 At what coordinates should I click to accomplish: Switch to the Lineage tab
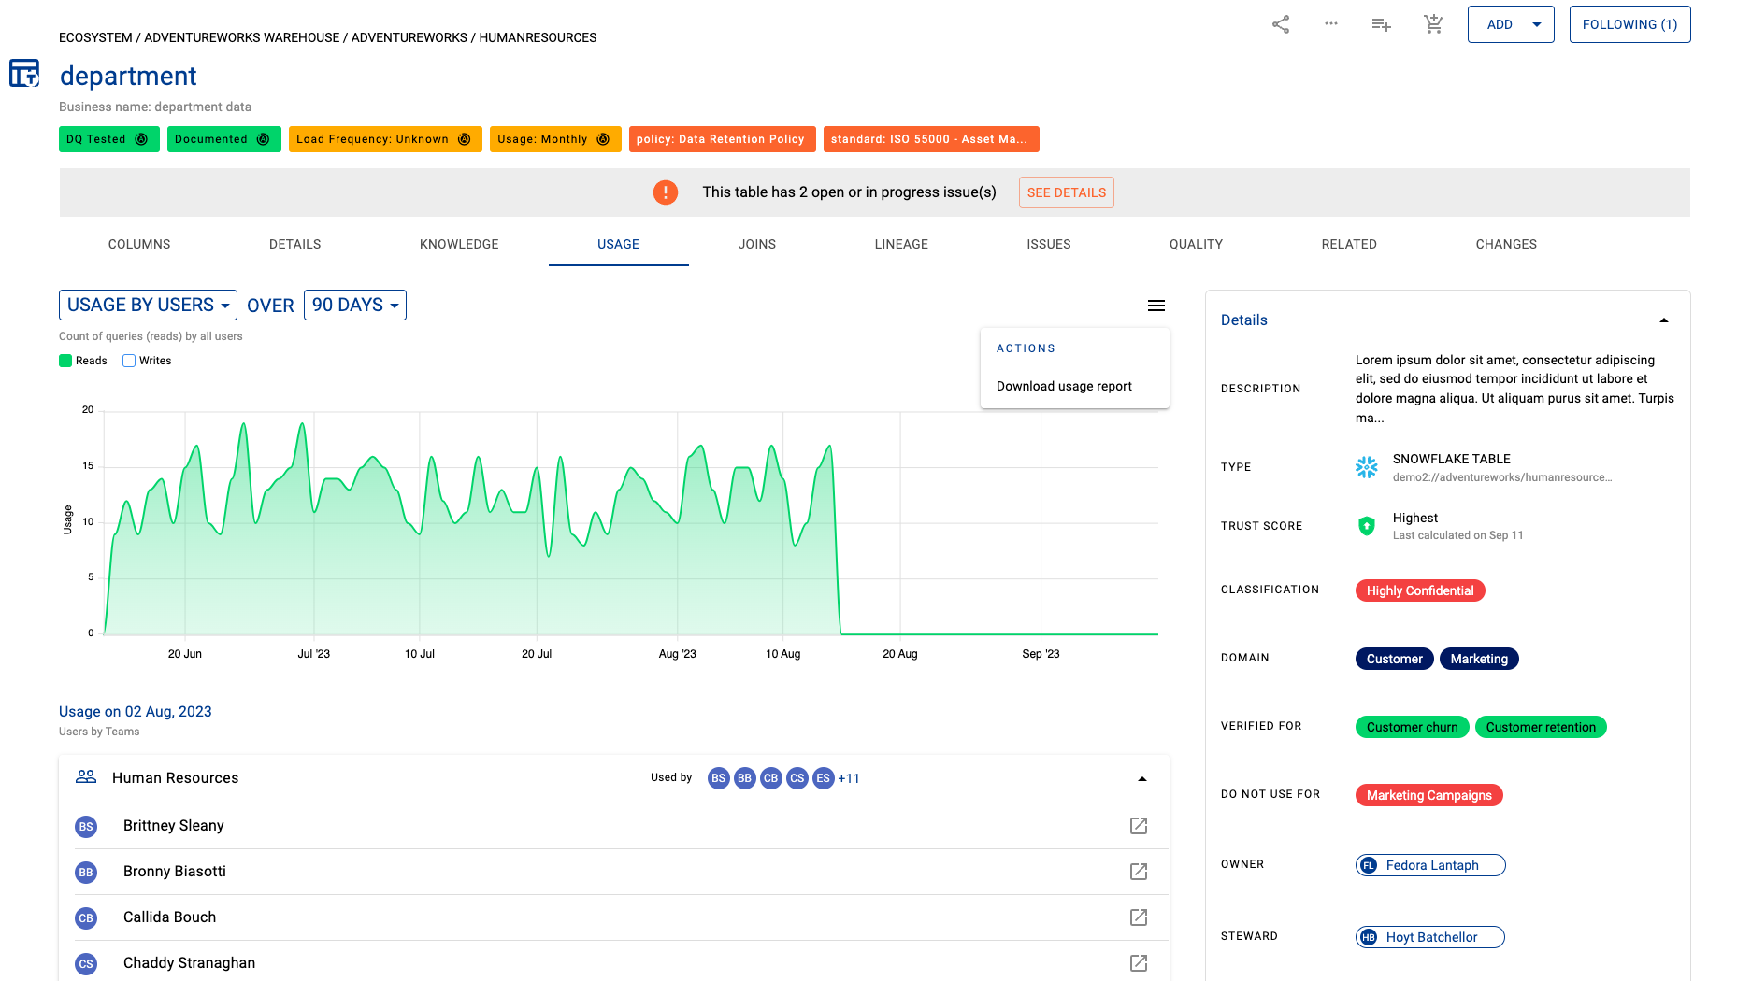901,244
